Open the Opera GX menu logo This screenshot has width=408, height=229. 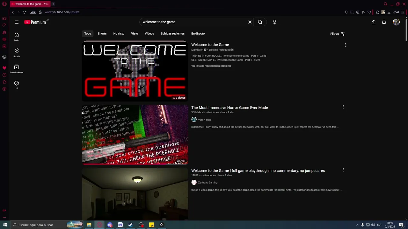(x=4, y=4)
